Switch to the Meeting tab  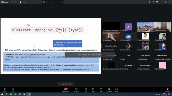[23, 2]
